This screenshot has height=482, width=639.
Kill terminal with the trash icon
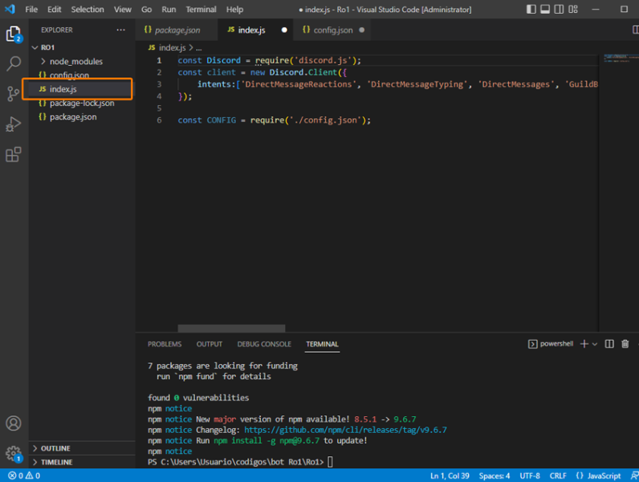[625, 344]
